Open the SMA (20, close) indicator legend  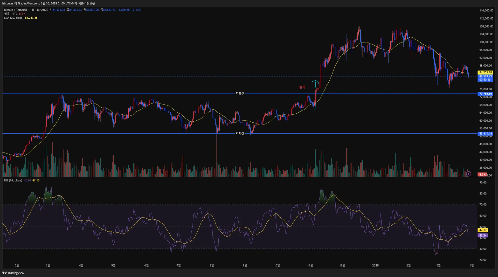click(x=14, y=18)
